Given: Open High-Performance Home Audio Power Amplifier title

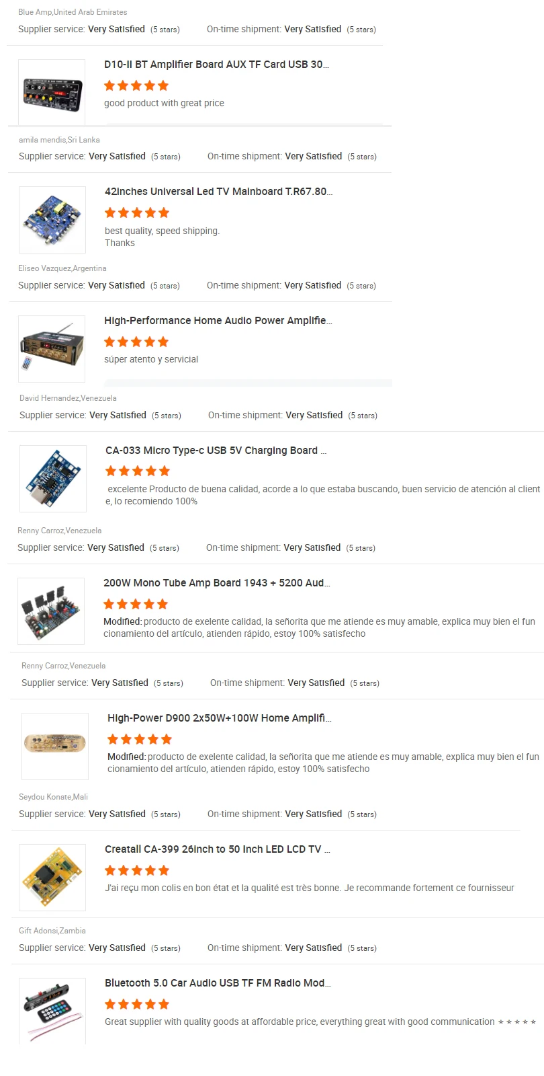Looking at the screenshot, I should [x=218, y=321].
